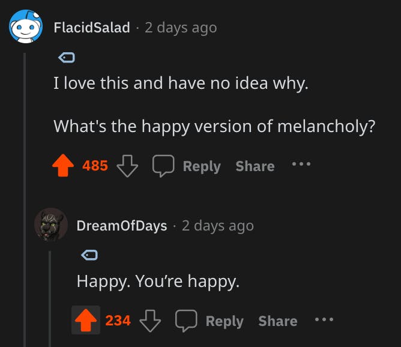Toggle the upvote on DreamOfDays' reply
The height and width of the screenshot is (347, 401).
point(86,321)
